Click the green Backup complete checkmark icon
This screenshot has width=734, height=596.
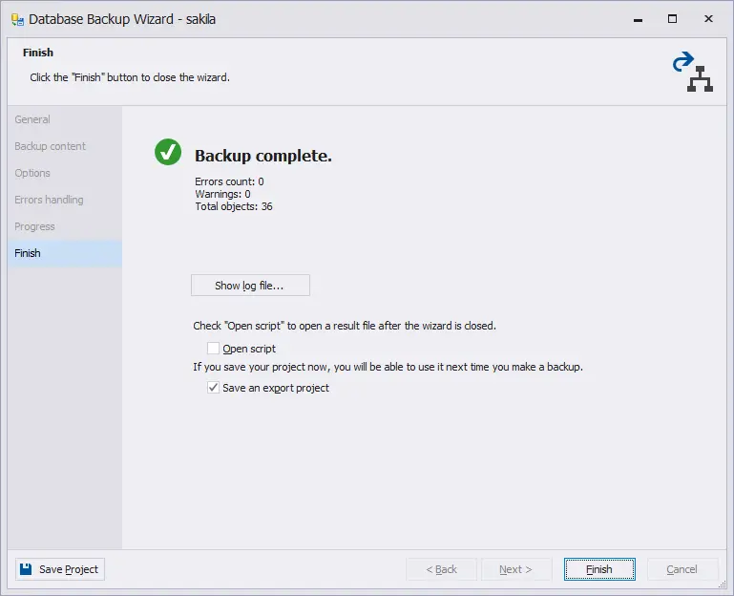(168, 152)
